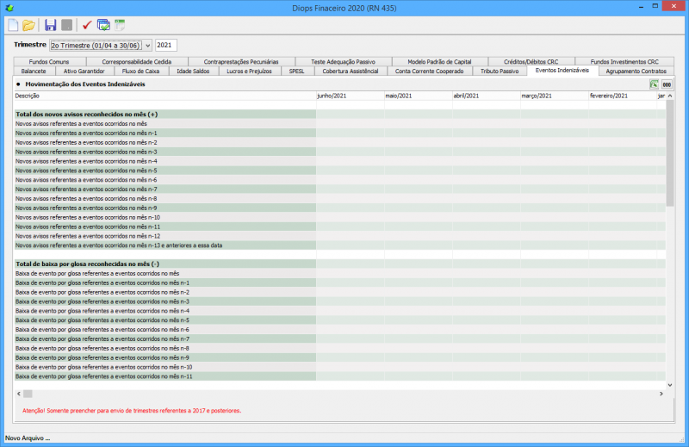Open Conta Corrente Cooperado tab

coord(429,71)
